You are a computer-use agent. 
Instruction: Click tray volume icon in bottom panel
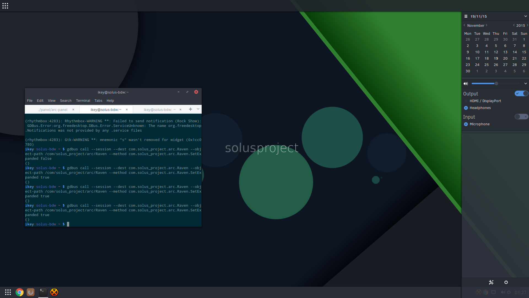503,292
